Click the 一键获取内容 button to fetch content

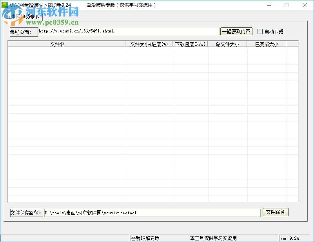(237, 31)
